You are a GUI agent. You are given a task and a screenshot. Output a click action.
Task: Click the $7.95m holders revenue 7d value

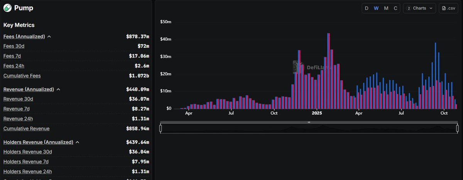tap(140, 162)
